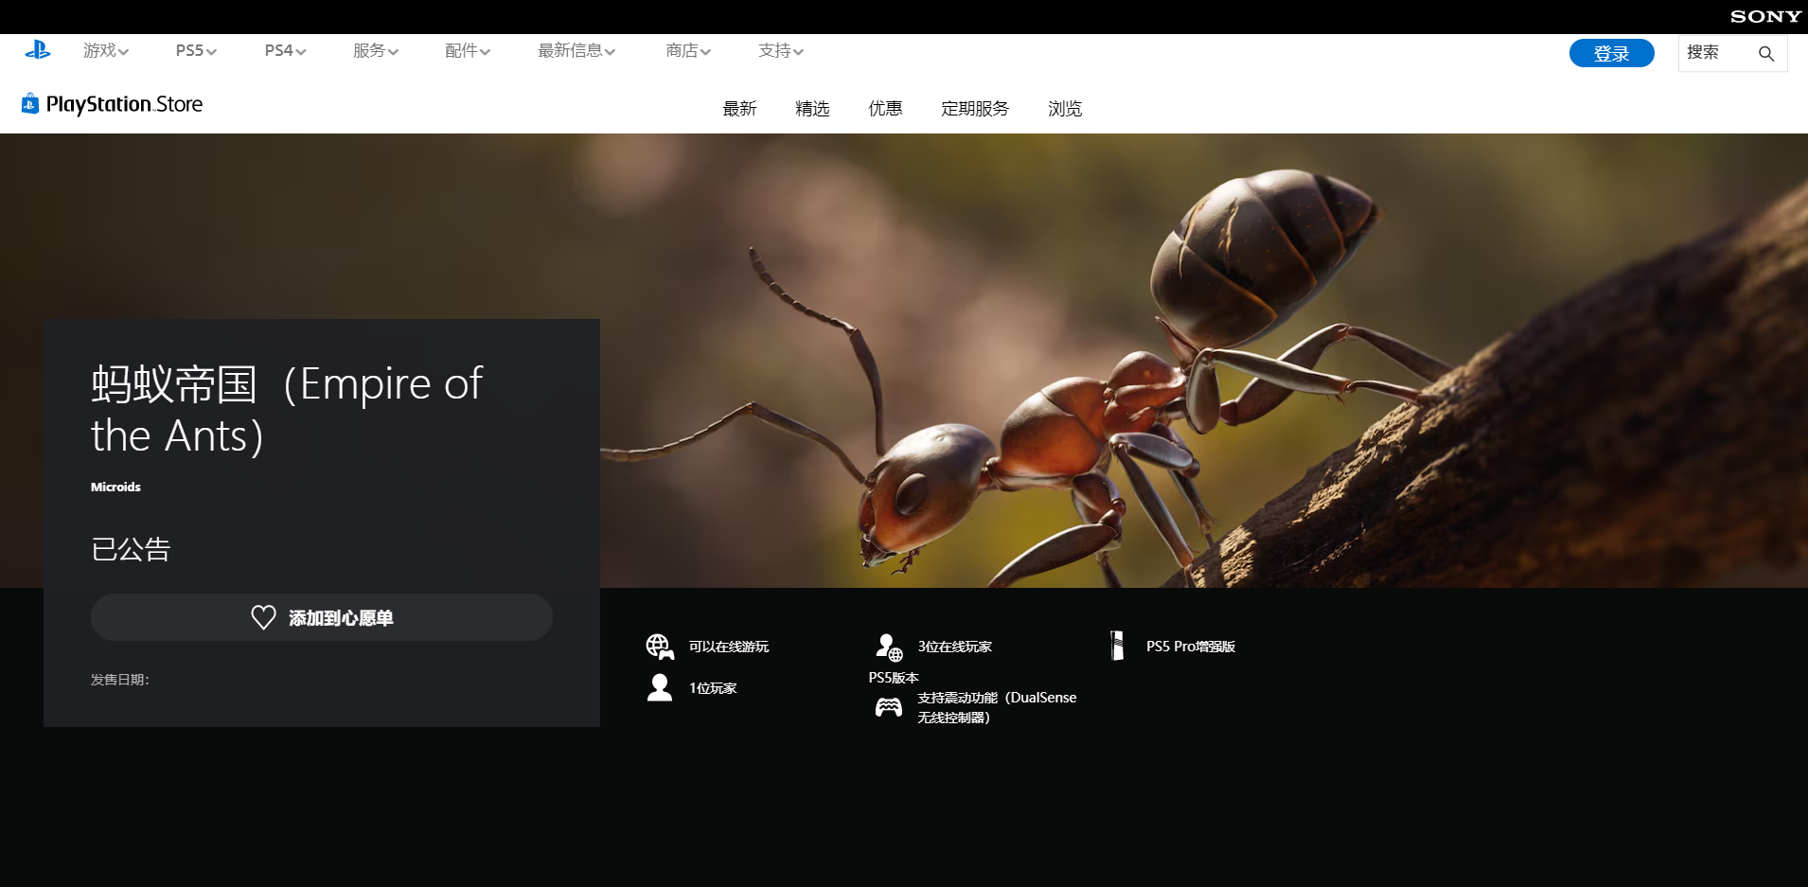Open the 最新 store tab
Viewport: 1808px width, 887px height.
(x=739, y=109)
